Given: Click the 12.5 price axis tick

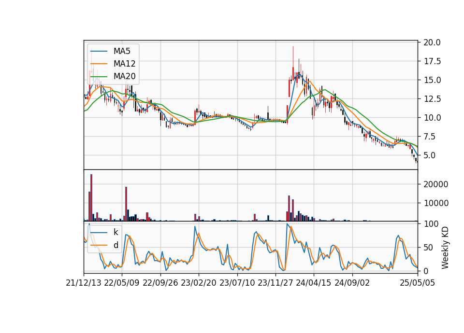Looking at the screenshot, I should [x=432, y=98].
